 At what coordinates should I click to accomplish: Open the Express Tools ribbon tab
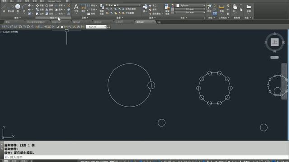coord(54,1)
